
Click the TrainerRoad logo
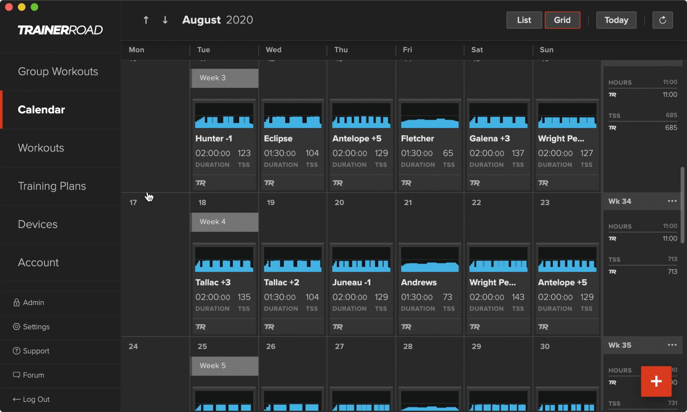tap(60, 30)
